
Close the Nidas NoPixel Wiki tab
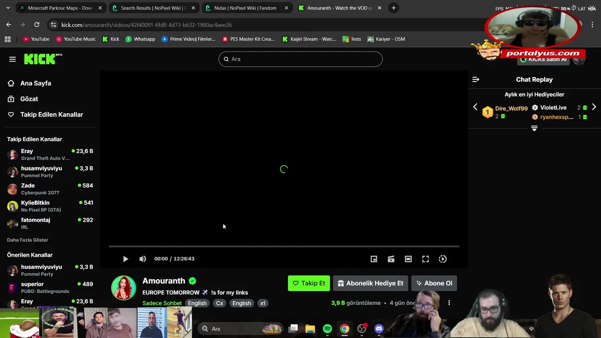[x=286, y=8]
